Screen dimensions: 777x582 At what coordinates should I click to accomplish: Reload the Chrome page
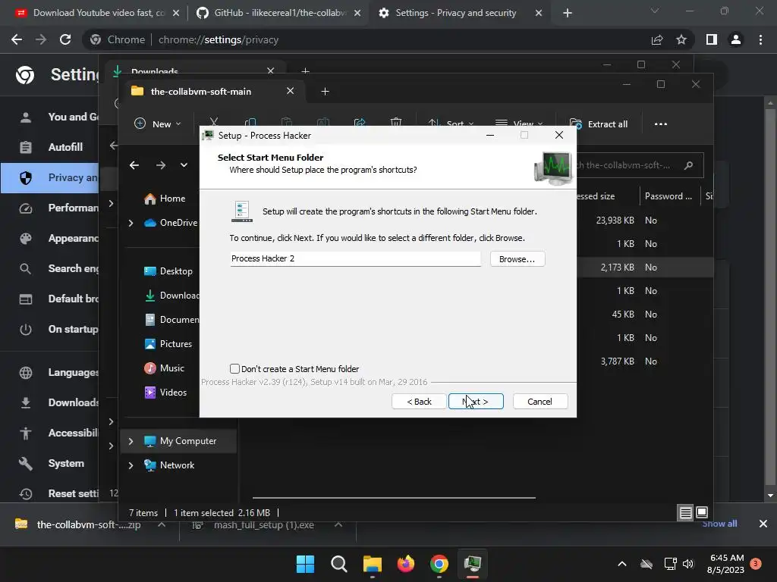(65, 39)
